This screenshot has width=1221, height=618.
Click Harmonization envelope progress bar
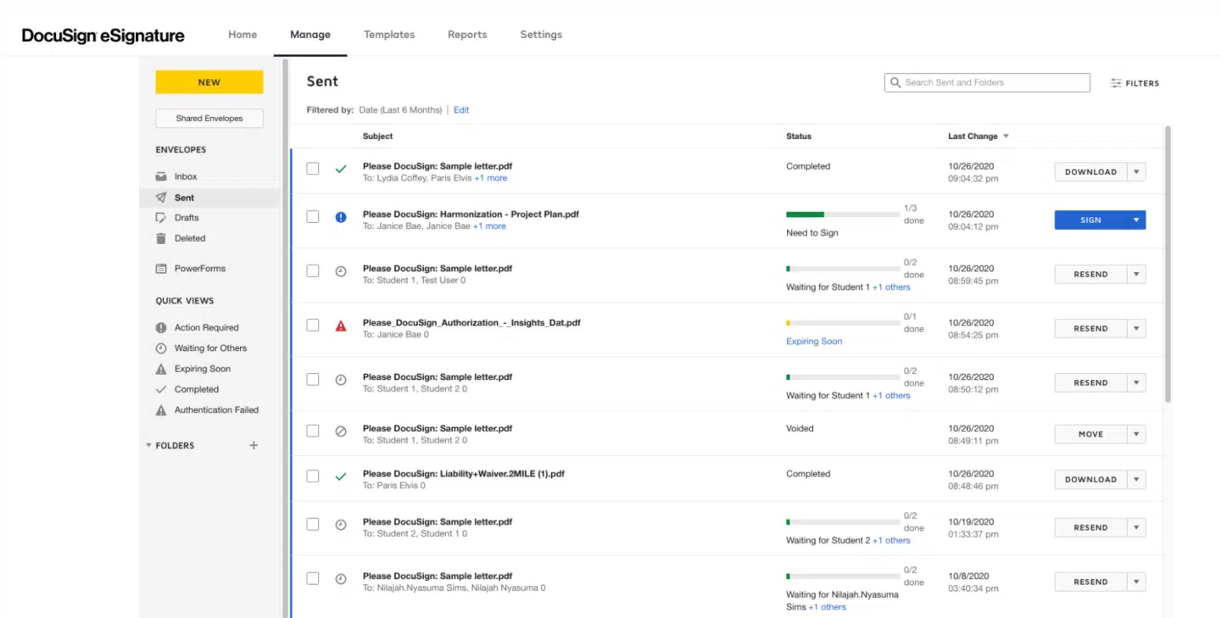click(843, 214)
